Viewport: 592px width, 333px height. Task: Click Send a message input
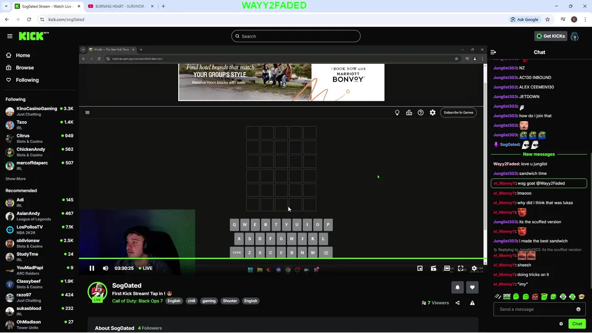pyautogui.click(x=539, y=309)
